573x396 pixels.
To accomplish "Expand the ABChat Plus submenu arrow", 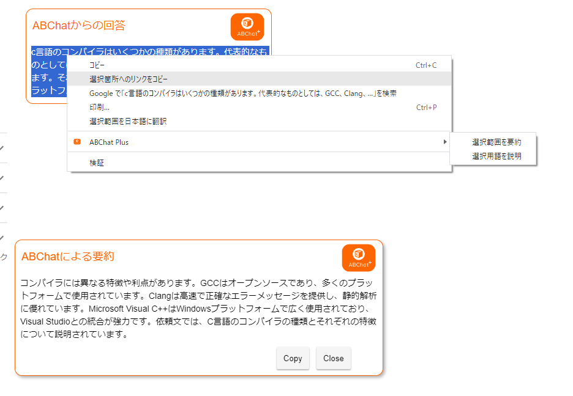I will [445, 142].
